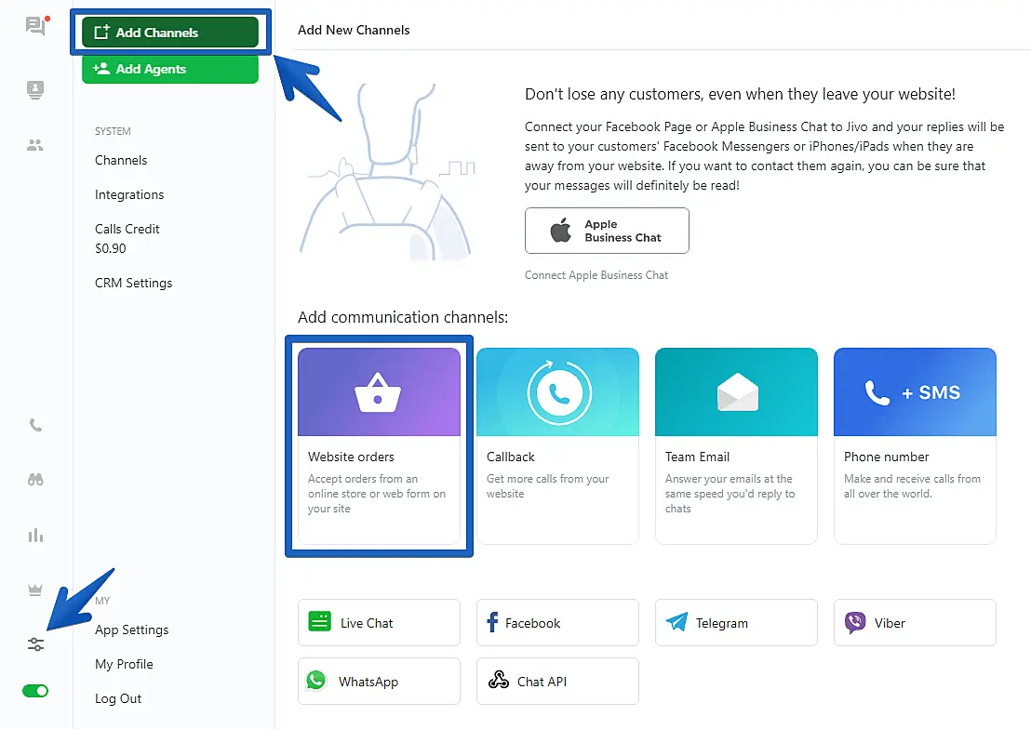Add the Telegram channel

click(736, 623)
